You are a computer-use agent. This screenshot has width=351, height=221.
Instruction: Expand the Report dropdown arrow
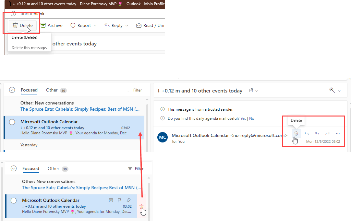pyautogui.click(x=95, y=26)
